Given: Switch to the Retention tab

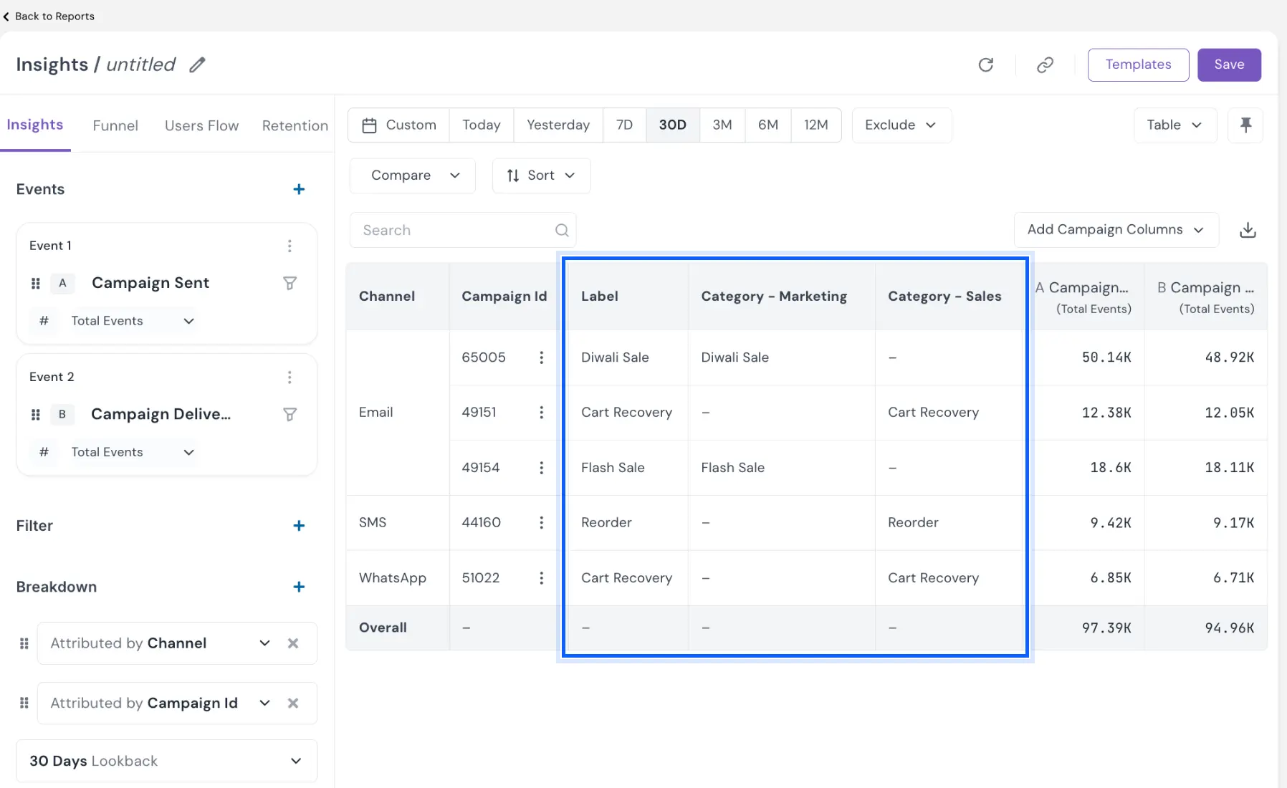Looking at the screenshot, I should pos(295,125).
